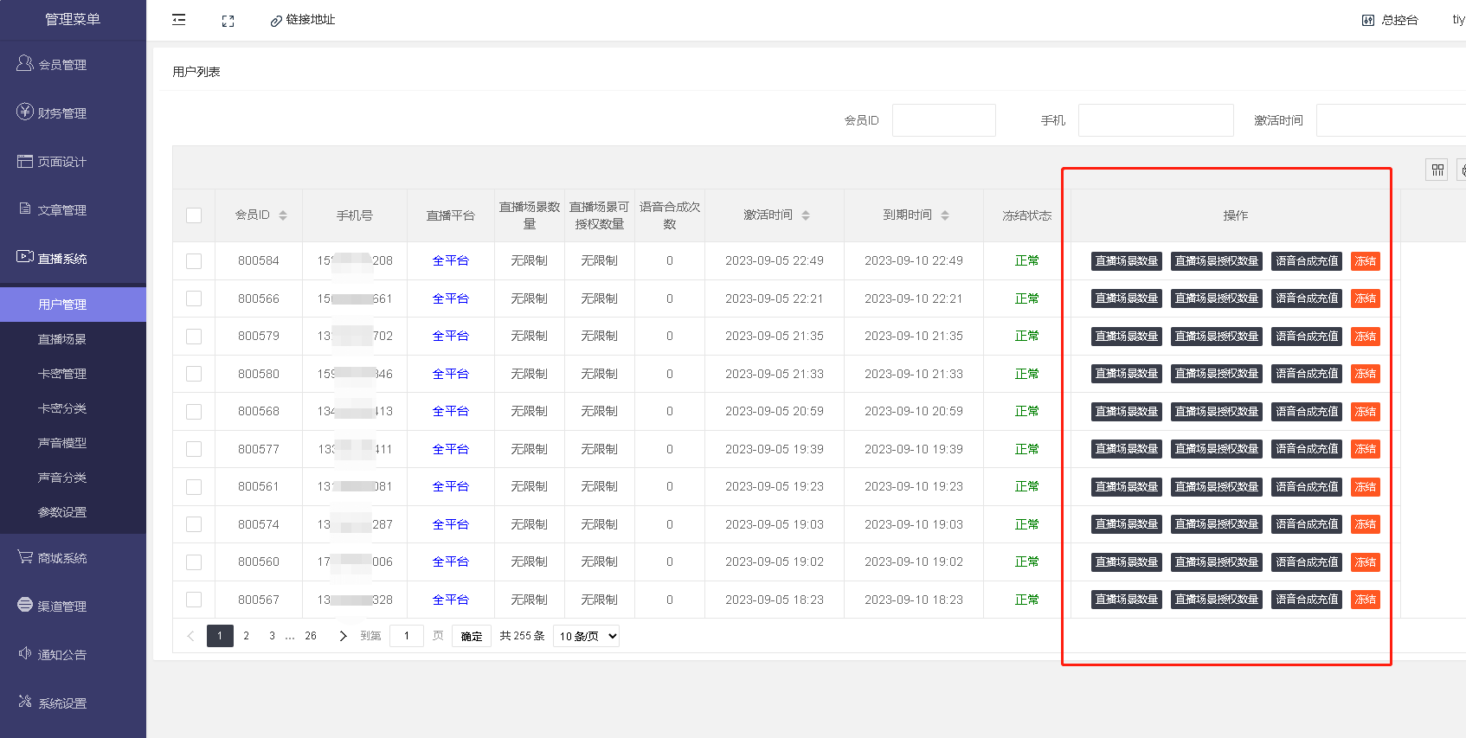
Task: Click 全平台 link for member 800567
Action: click(451, 600)
